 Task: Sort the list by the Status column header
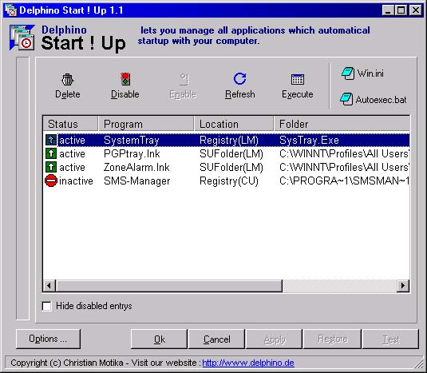point(70,124)
